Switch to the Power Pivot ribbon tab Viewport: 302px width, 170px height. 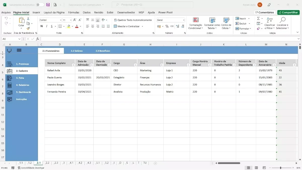(165, 12)
